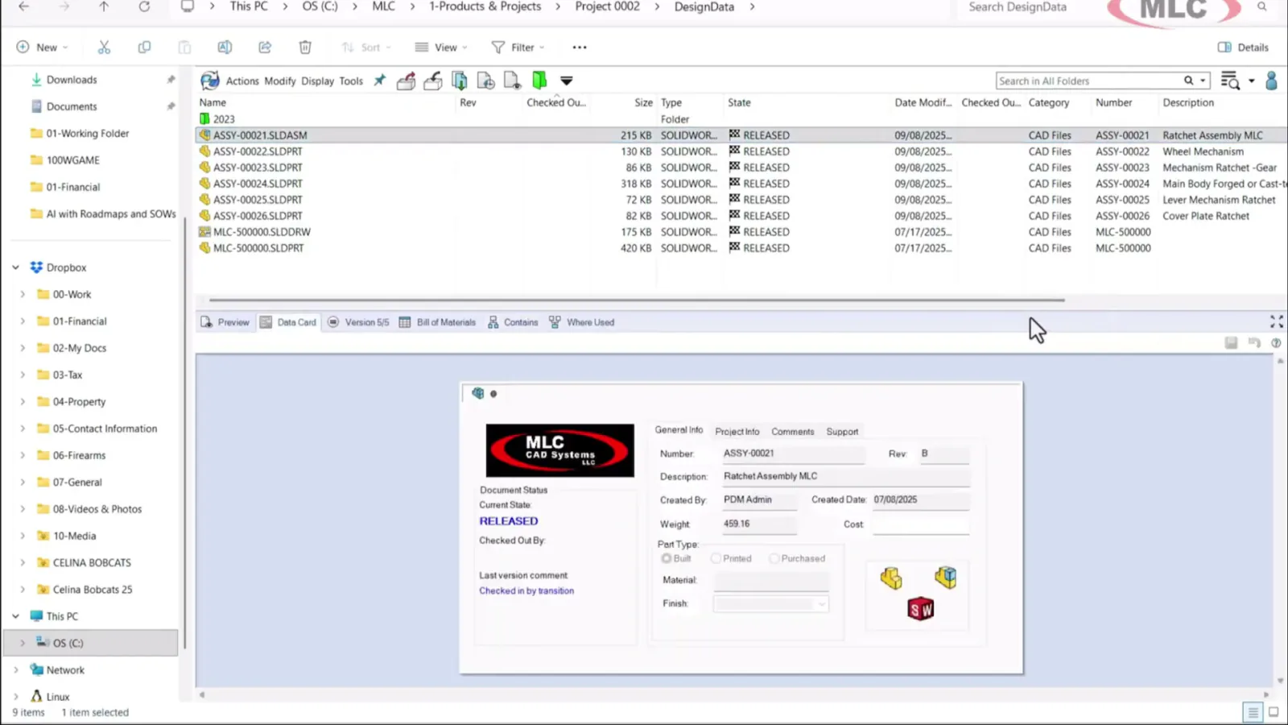1288x725 pixels.
Task: Open the Modify menu
Action: pyautogui.click(x=280, y=81)
